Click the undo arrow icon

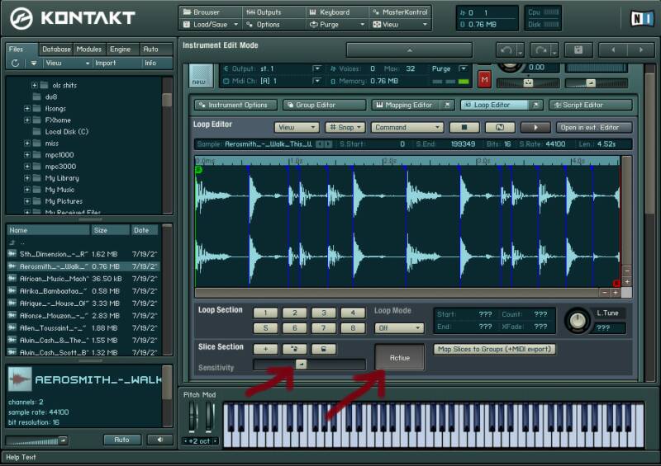point(506,50)
